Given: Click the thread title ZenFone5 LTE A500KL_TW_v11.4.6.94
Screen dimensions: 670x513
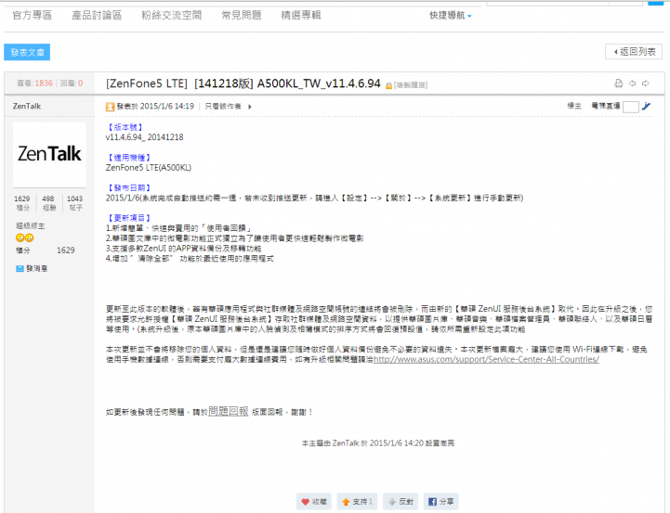Looking at the screenshot, I should 243,83.
